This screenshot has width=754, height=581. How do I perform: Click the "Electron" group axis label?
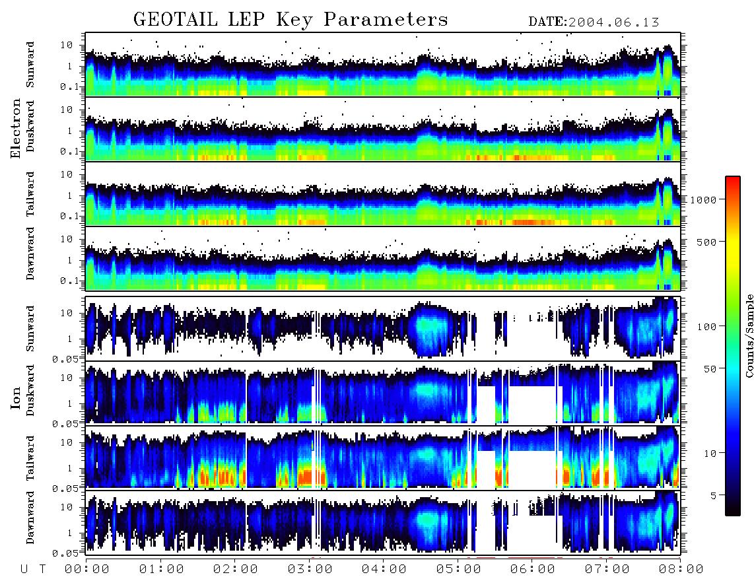[15, 128]
